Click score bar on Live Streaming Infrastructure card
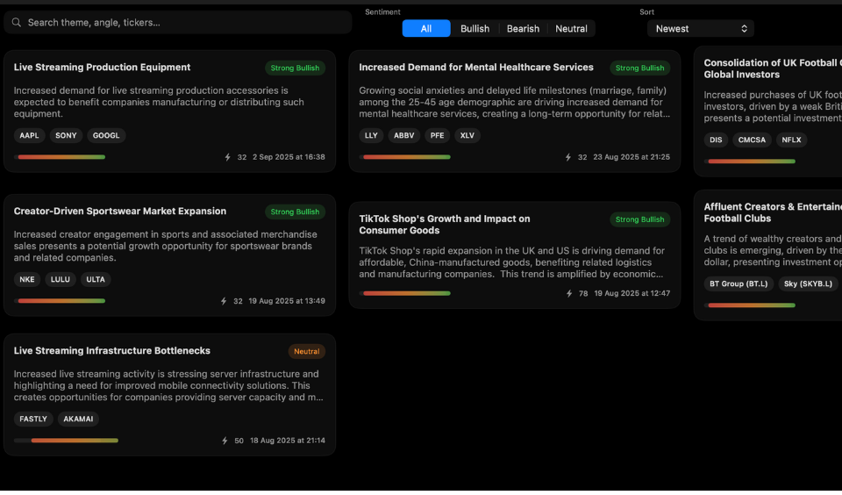Viewport: 842px width, 495px height. click(67, 441)
